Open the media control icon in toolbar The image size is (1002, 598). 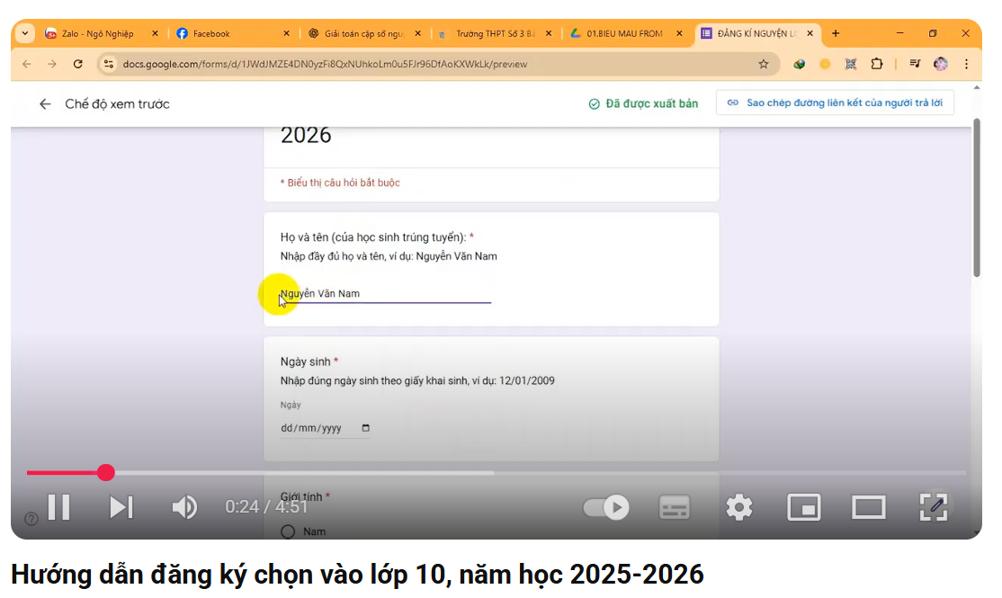pyautogui.click(x=915, y=64)
